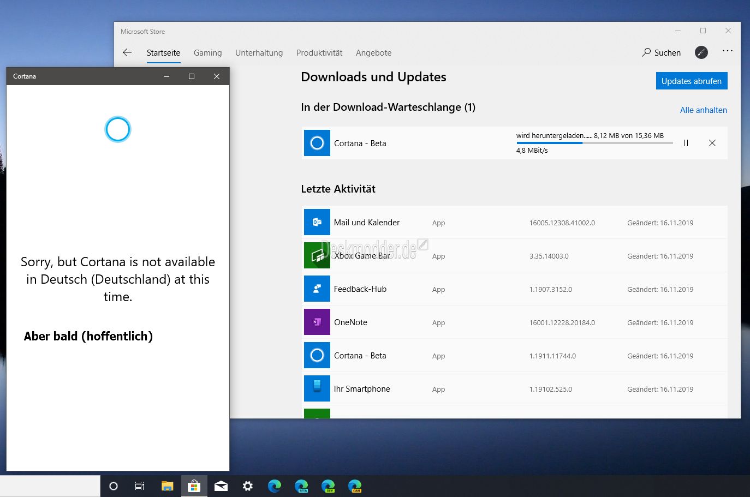The image size is (750, 497).
Task: Click the 4,8 MBit/s download speed text
Action: tap(532, 151)
